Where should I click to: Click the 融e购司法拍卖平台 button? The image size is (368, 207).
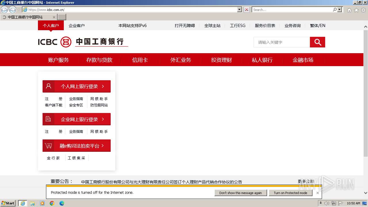point(76,146)
